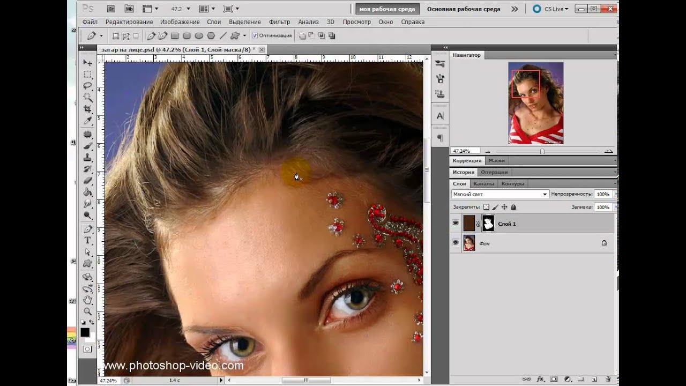The width and height of the screenshot is (686, 386).
Task: Select the Eyedropper tool
Action: click(87, 121)
